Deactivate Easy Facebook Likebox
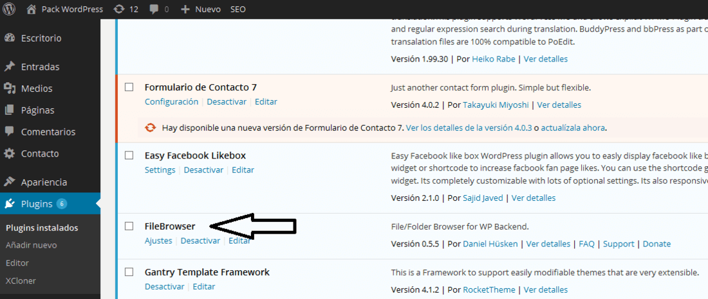This screenshot has width=708, height=299. (203, 170)
